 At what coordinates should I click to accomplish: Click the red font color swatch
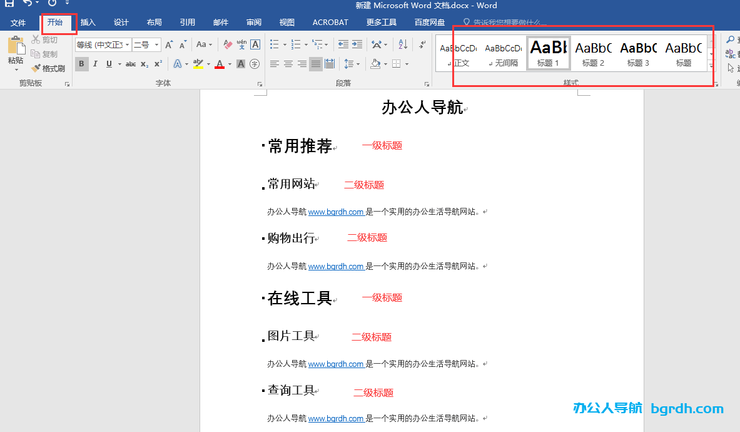click(219, 64)
